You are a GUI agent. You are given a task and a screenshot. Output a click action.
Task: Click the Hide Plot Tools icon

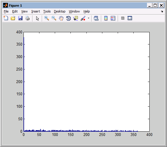pos(123,18)
